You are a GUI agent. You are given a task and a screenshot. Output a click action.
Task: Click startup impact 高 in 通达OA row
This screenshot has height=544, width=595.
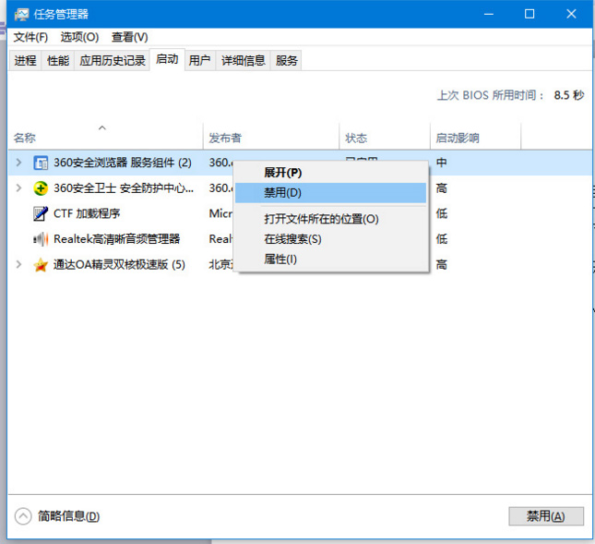click(442, 264)
